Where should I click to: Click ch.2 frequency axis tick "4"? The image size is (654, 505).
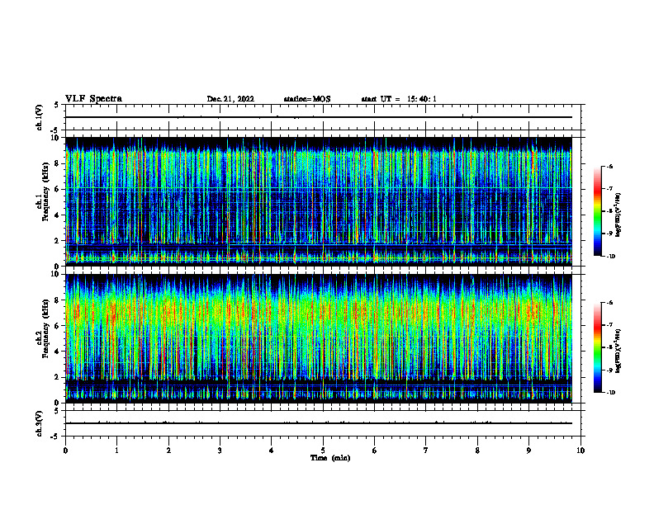click(x=57, y=352)
